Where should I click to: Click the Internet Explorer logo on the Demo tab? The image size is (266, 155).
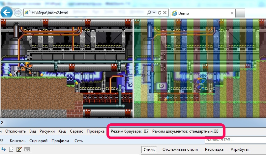point(174,13)
